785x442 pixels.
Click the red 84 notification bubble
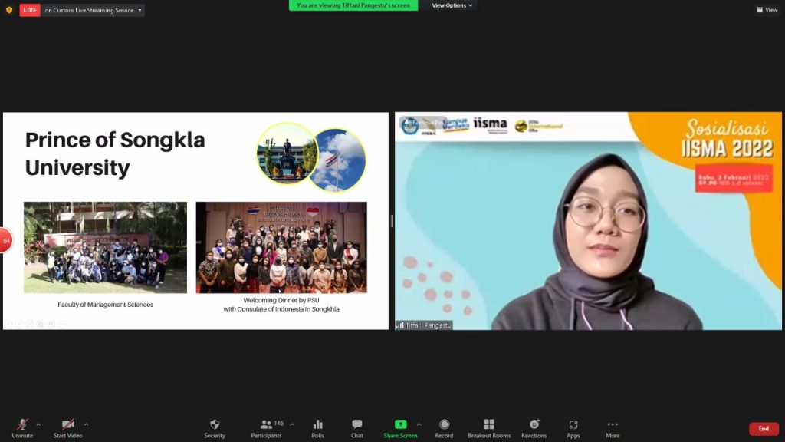[x=6, y=240]
